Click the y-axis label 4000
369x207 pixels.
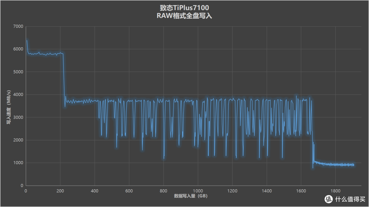[18, 95]
